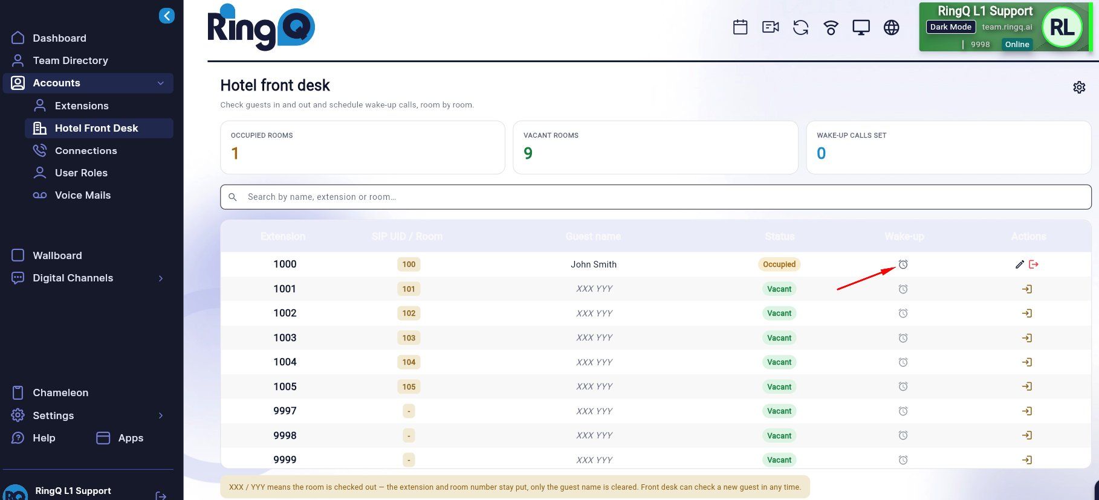Viewport: 1099px width, 500px height.
Task: Edit guest John Smith with pencil icon
Action: (1020, 264)
